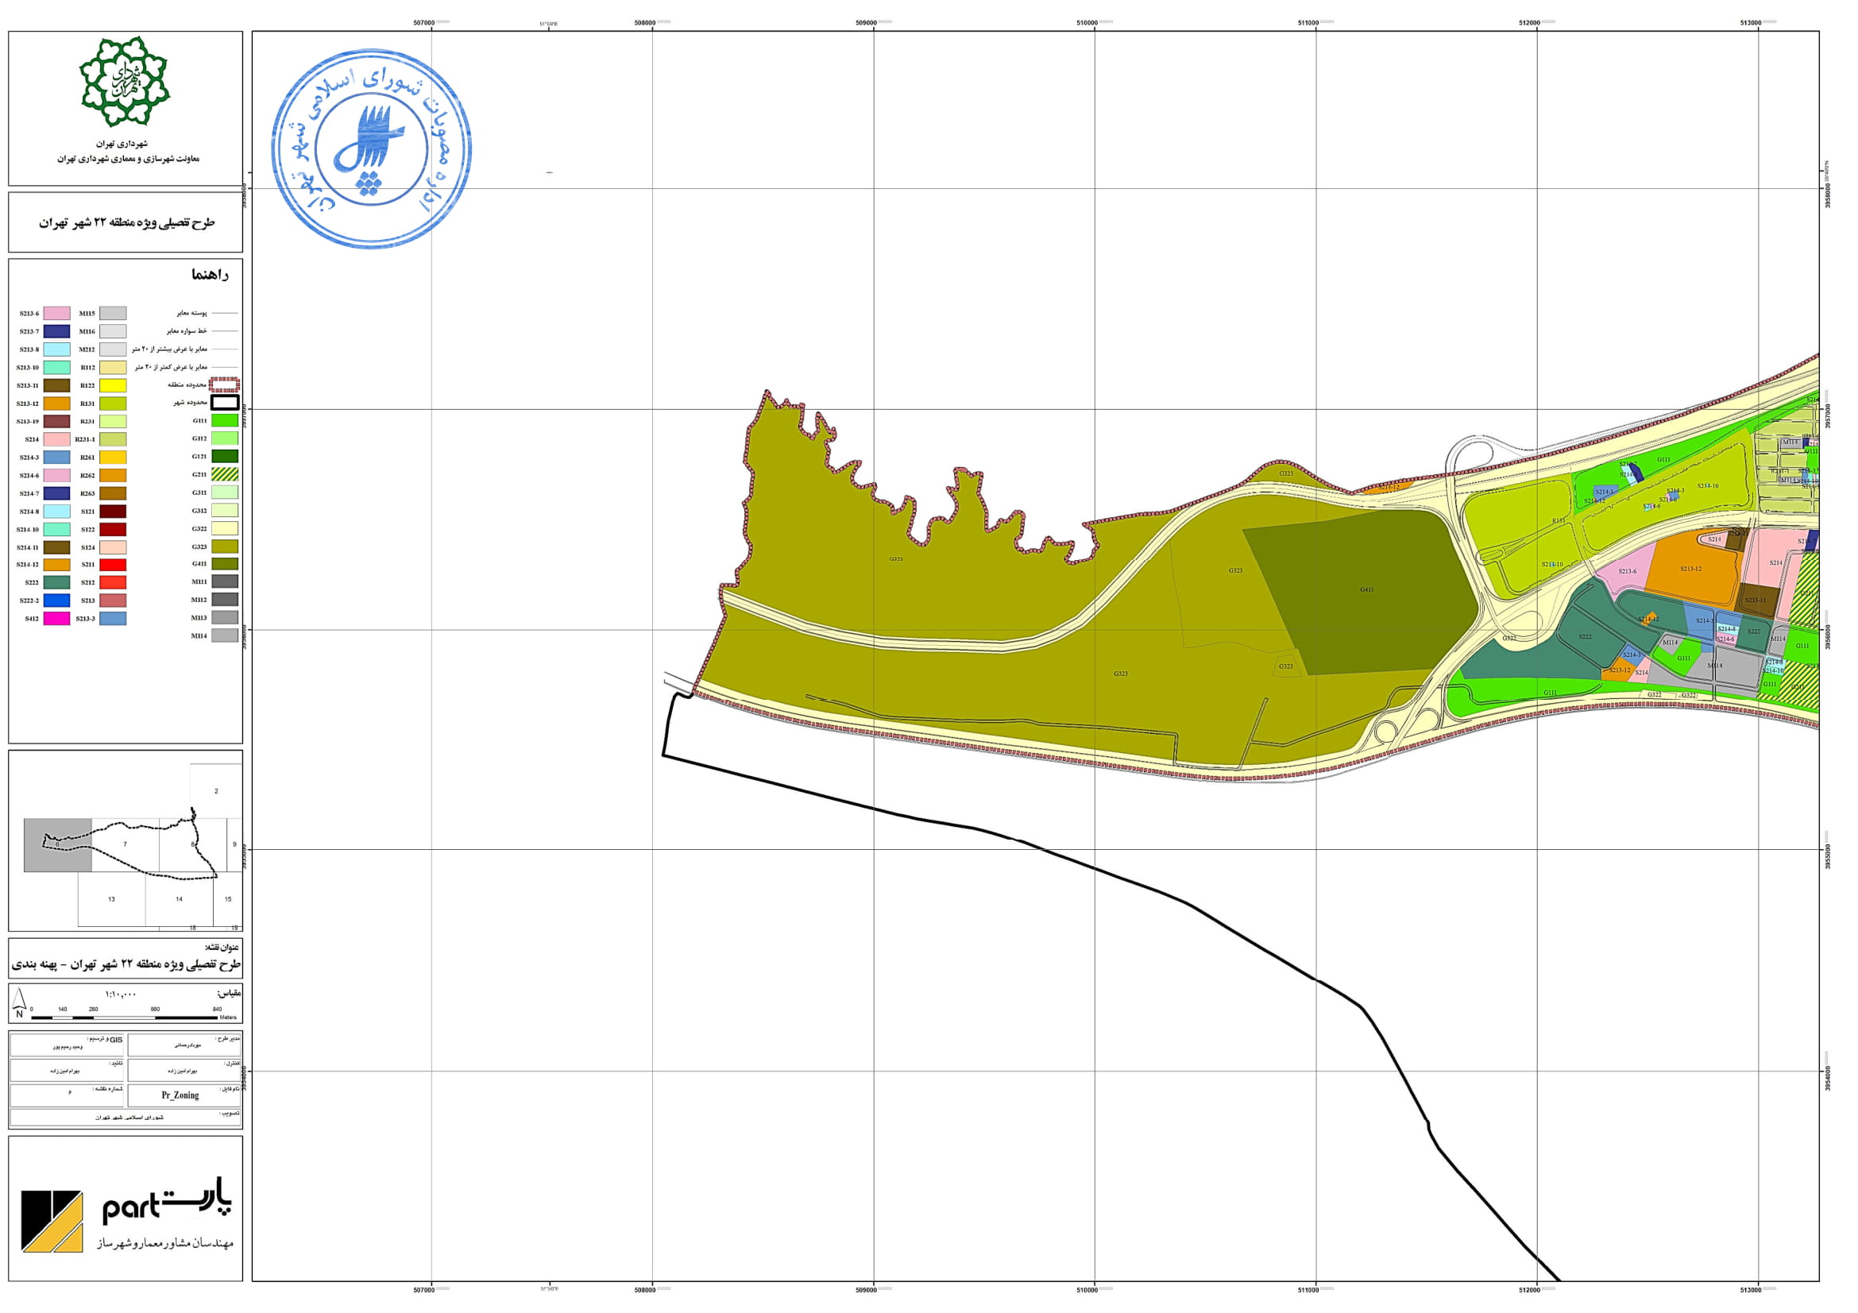The width and height of the screenshot is (1858, 1313).
Task: Select the G121 dark green legend swatch
Action: coord(224,457)
